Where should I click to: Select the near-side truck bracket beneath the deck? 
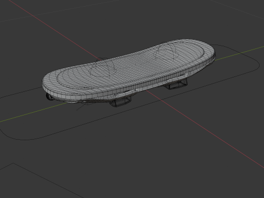pos(120,102)
